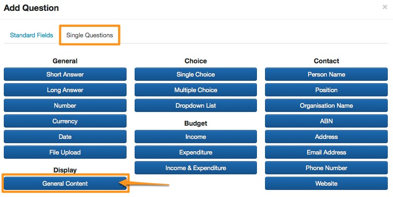The width and height of the screenshot is (393, 197).
Task: Add a Multiple Choice question
Action: click(195, 90)
